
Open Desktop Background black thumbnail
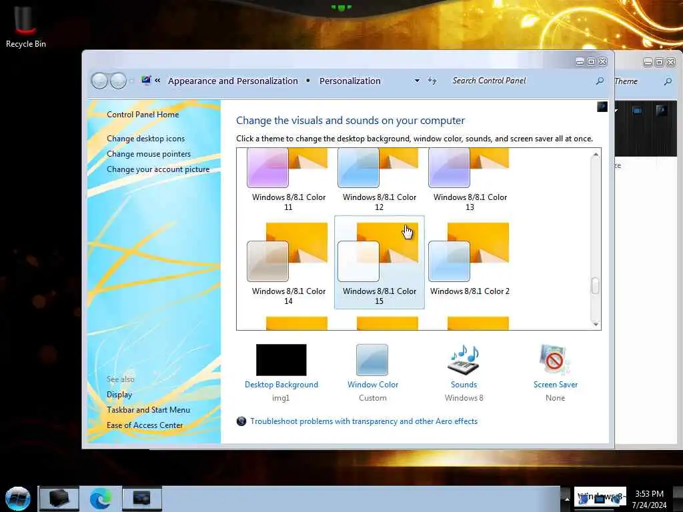click(x=281, y=359)
